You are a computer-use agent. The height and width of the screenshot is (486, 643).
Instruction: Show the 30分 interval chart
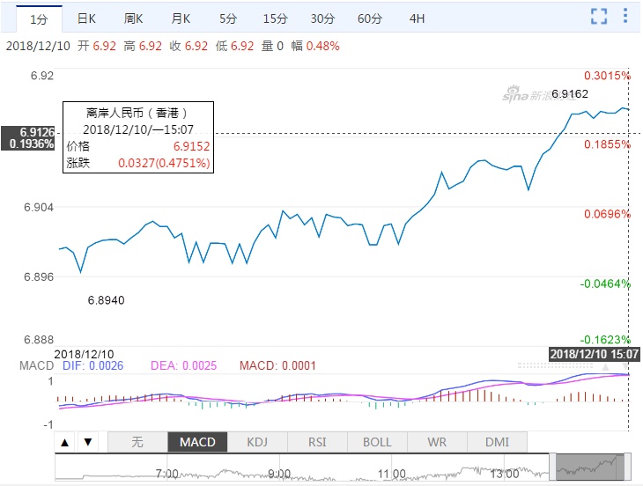click(x=322, y=18)
